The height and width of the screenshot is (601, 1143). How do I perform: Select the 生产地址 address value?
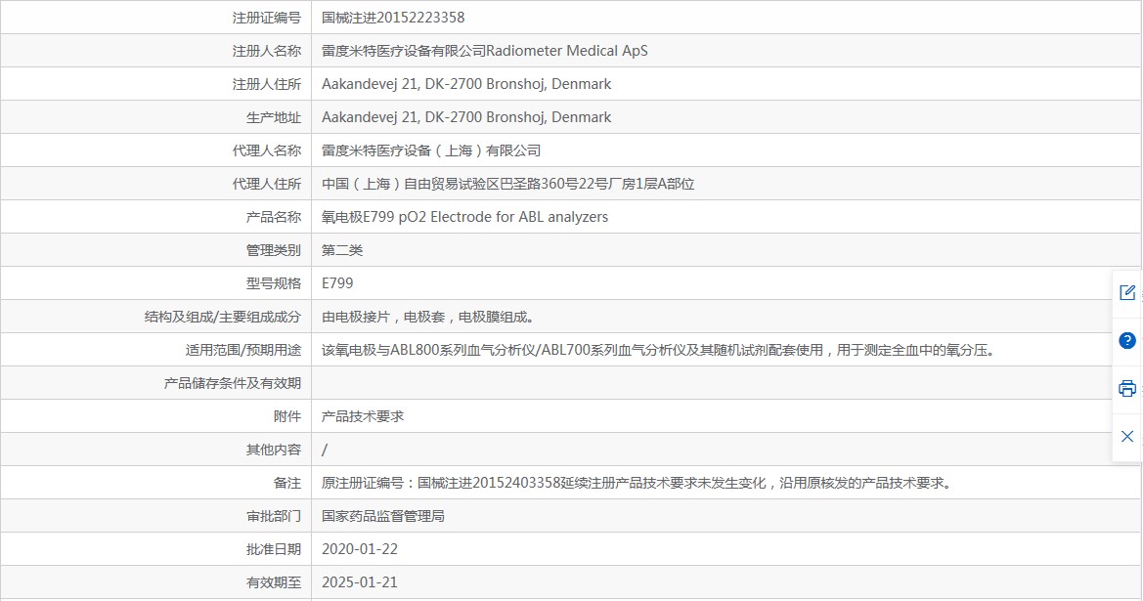[x=466, y=117]
